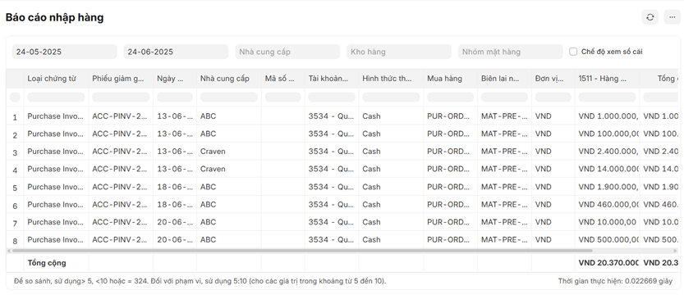Click the refresh report icon

650,17
